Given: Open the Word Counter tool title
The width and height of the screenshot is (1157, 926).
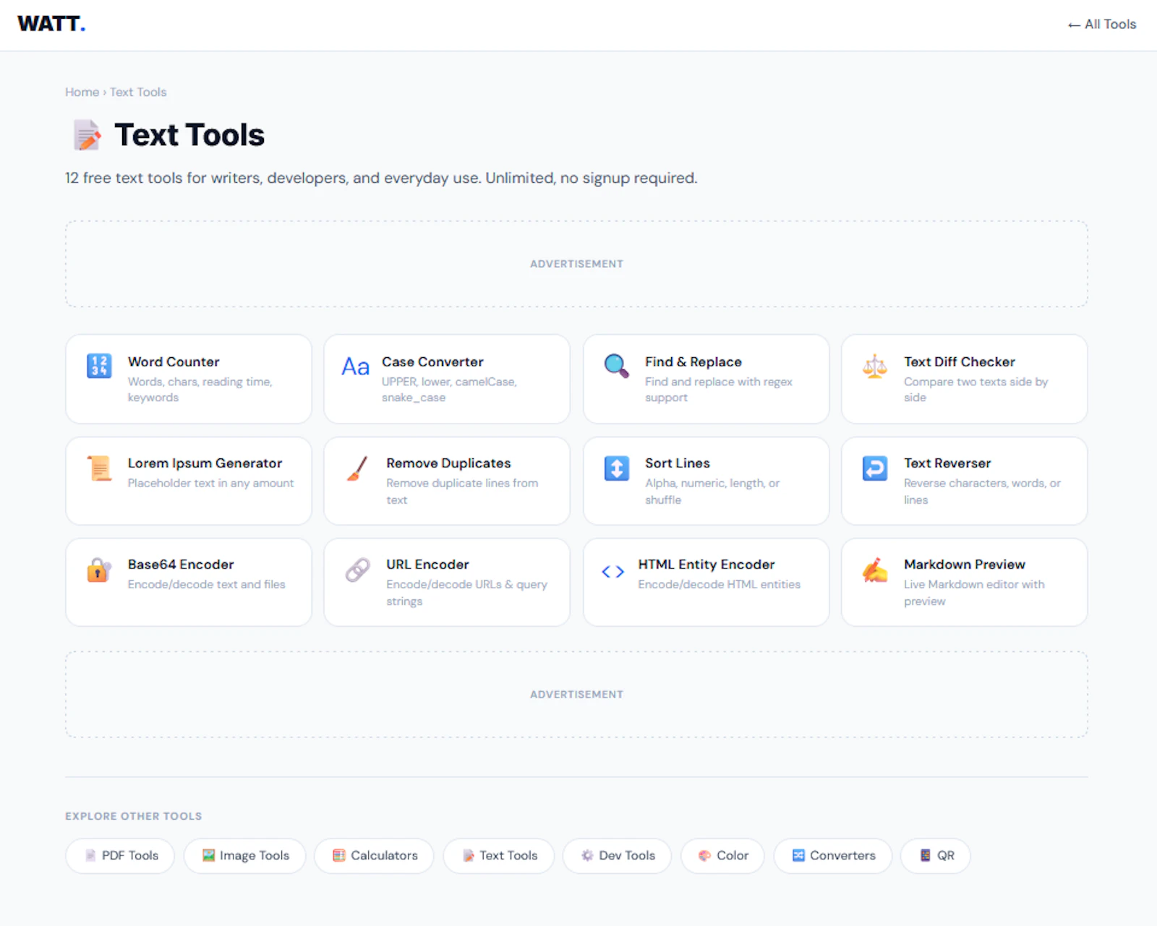Looking at the screenshot, I should pos(174,361).
